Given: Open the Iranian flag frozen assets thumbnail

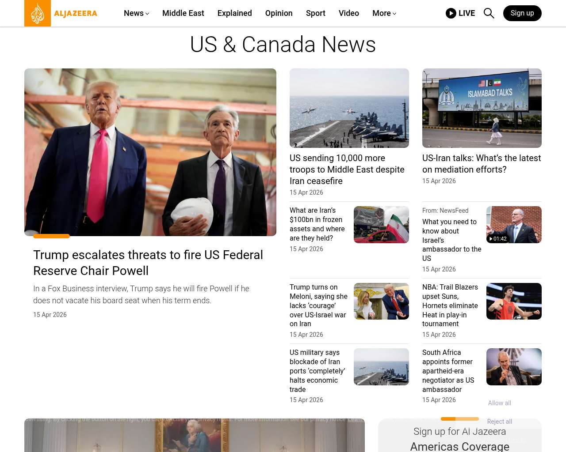Looking at the screenshot, I should 381,225.
